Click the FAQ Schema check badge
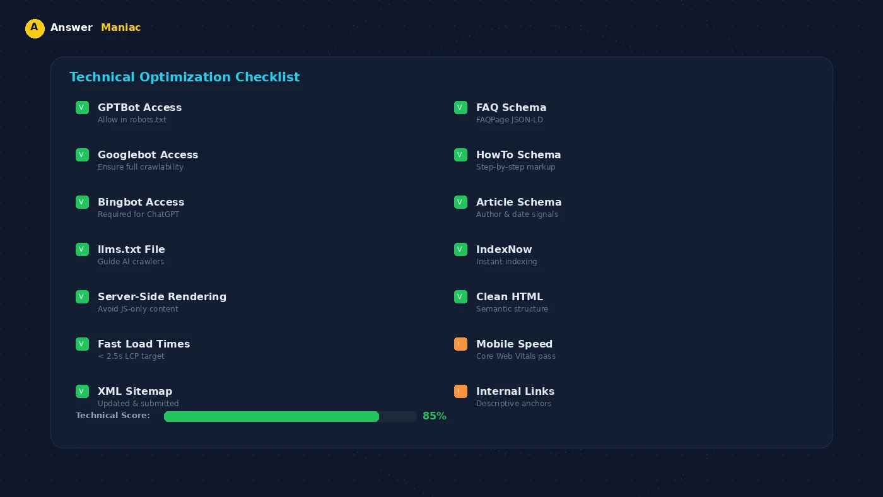Screen dimensions: 883x497 (x=460, y=107)
